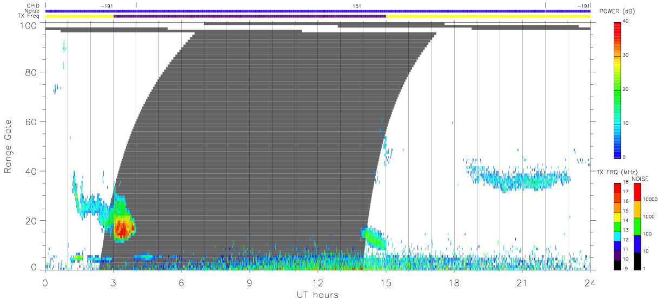Select the "TX Freq" row label at top left
This screenshot has width=664, height=306.
(x=29, y=16)
